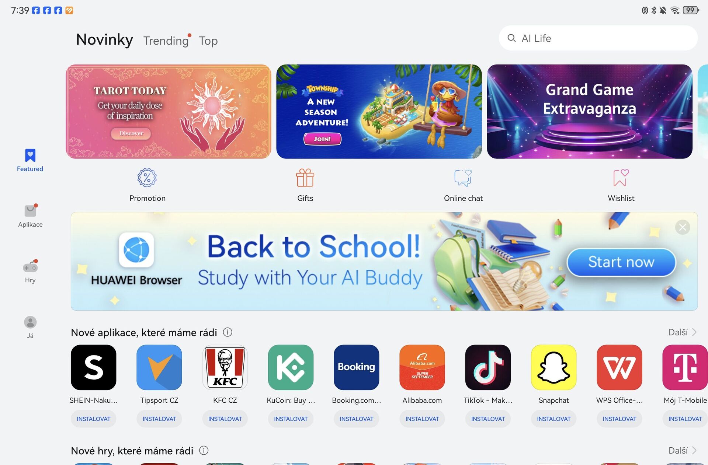Open the Gifts category
Screen dimensions: 708x465
click(305, 184)
